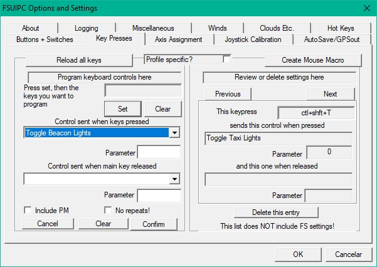Click the empty key released control combo box
The height and width of the screenshot is (267, 377).
coord(97,179)
